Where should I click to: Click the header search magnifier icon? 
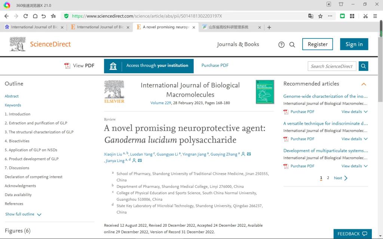pos(292,44)
